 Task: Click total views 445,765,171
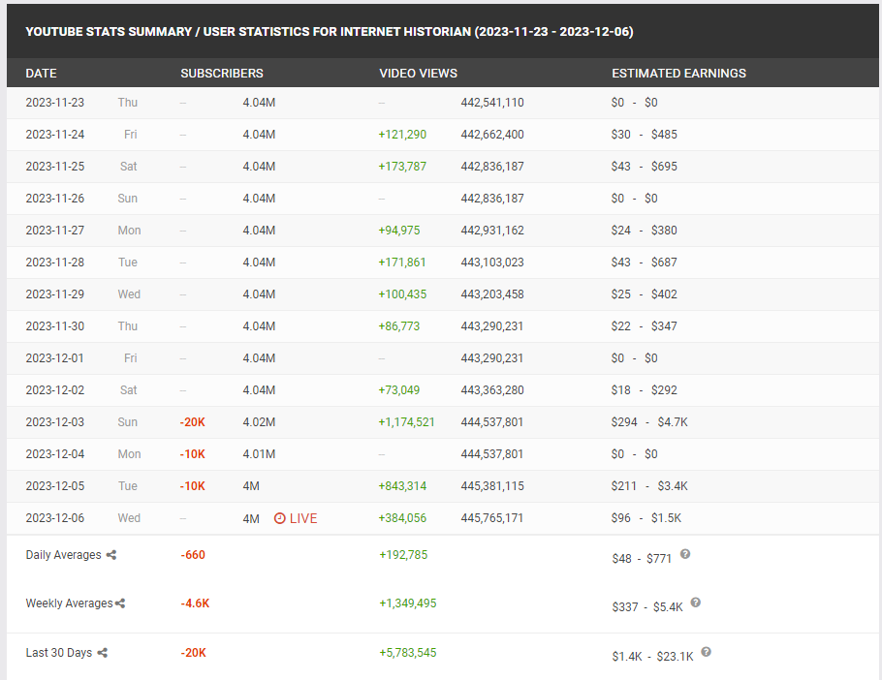click(x=491, y=518)
